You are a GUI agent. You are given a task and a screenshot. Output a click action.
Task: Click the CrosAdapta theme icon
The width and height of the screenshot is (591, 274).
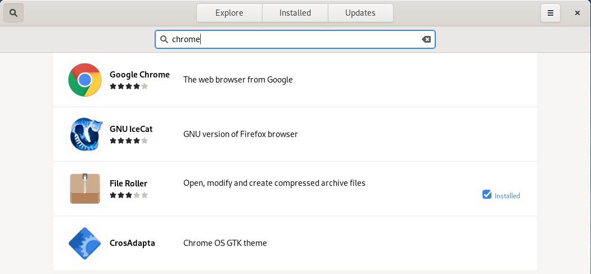[85, 243]
